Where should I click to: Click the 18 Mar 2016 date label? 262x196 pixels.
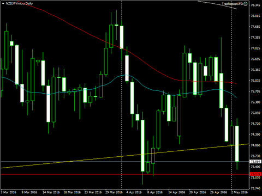click(x=72, y=192)
